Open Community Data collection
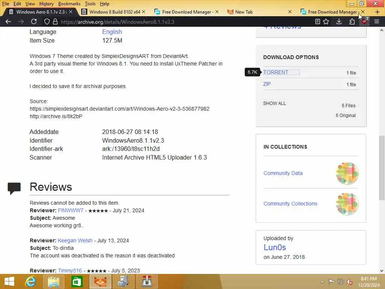Screen dimensions: 385x289 [283, 173]
